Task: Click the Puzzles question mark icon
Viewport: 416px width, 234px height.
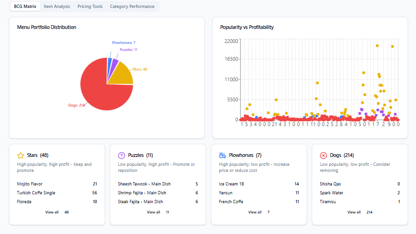Action: coord(121,155)
